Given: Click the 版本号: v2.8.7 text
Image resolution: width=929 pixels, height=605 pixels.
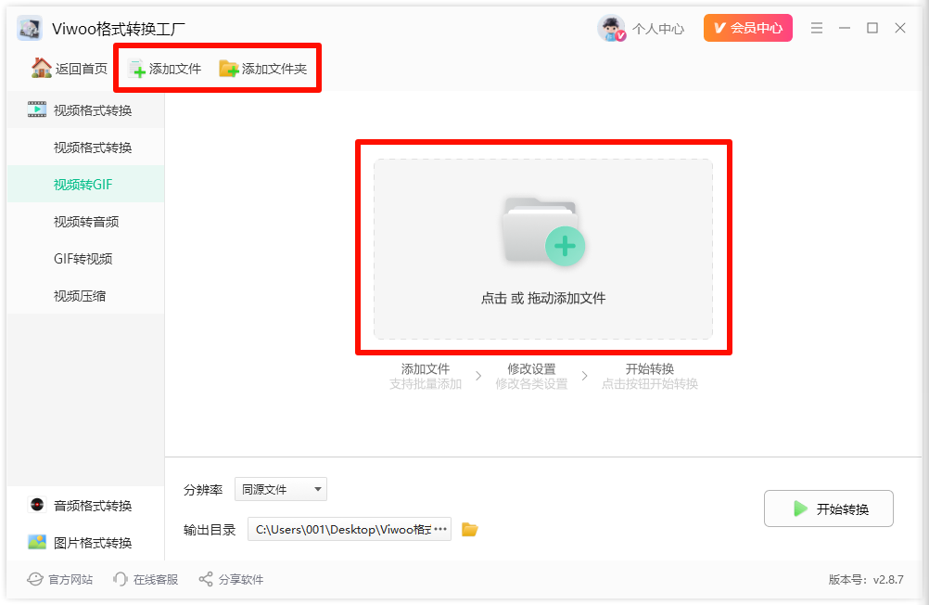Looking at the screenshot, I should tap(866, 580).
